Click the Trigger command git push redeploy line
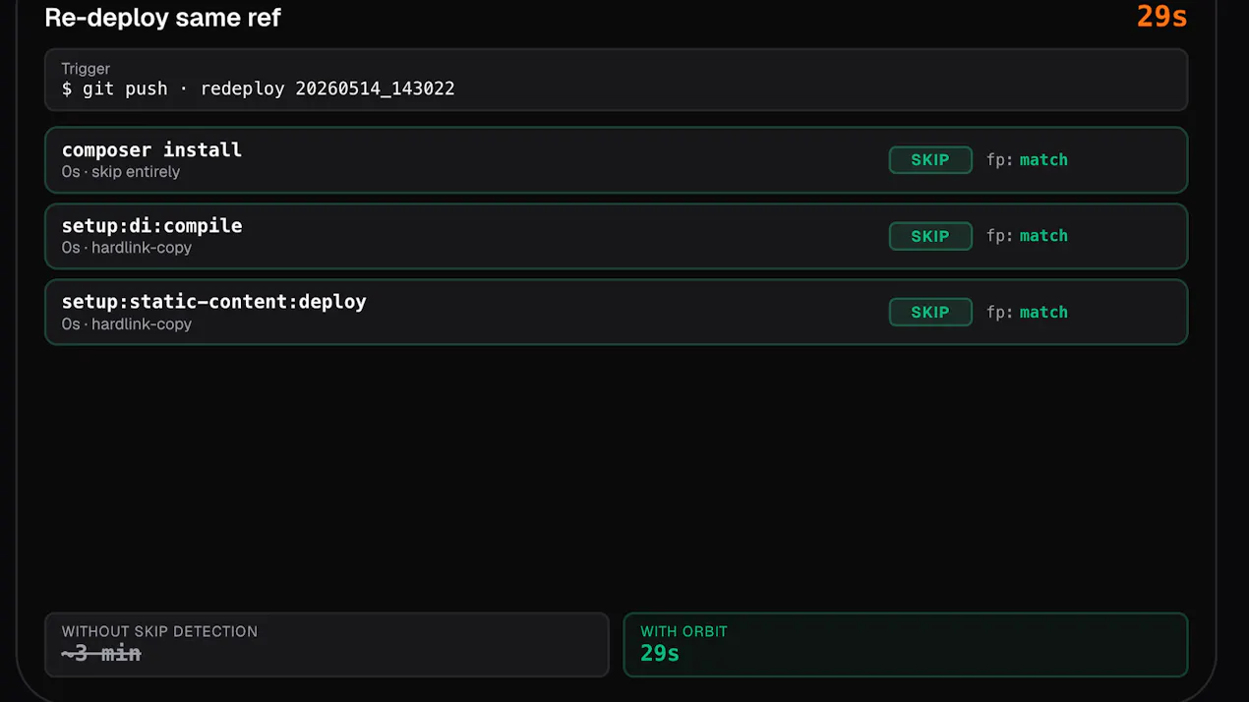This screenshot has height=702, width=1249. click(x=258, y=88)
